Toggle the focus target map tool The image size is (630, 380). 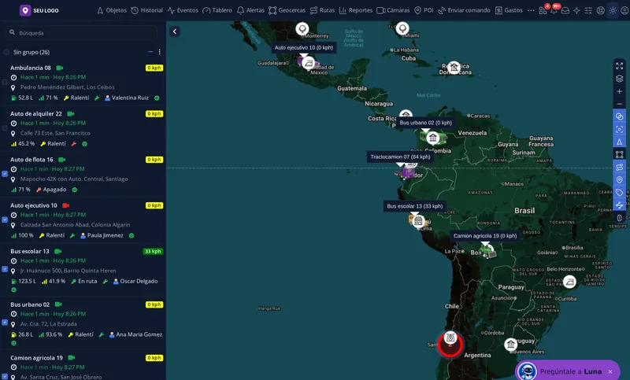point(619,129)
